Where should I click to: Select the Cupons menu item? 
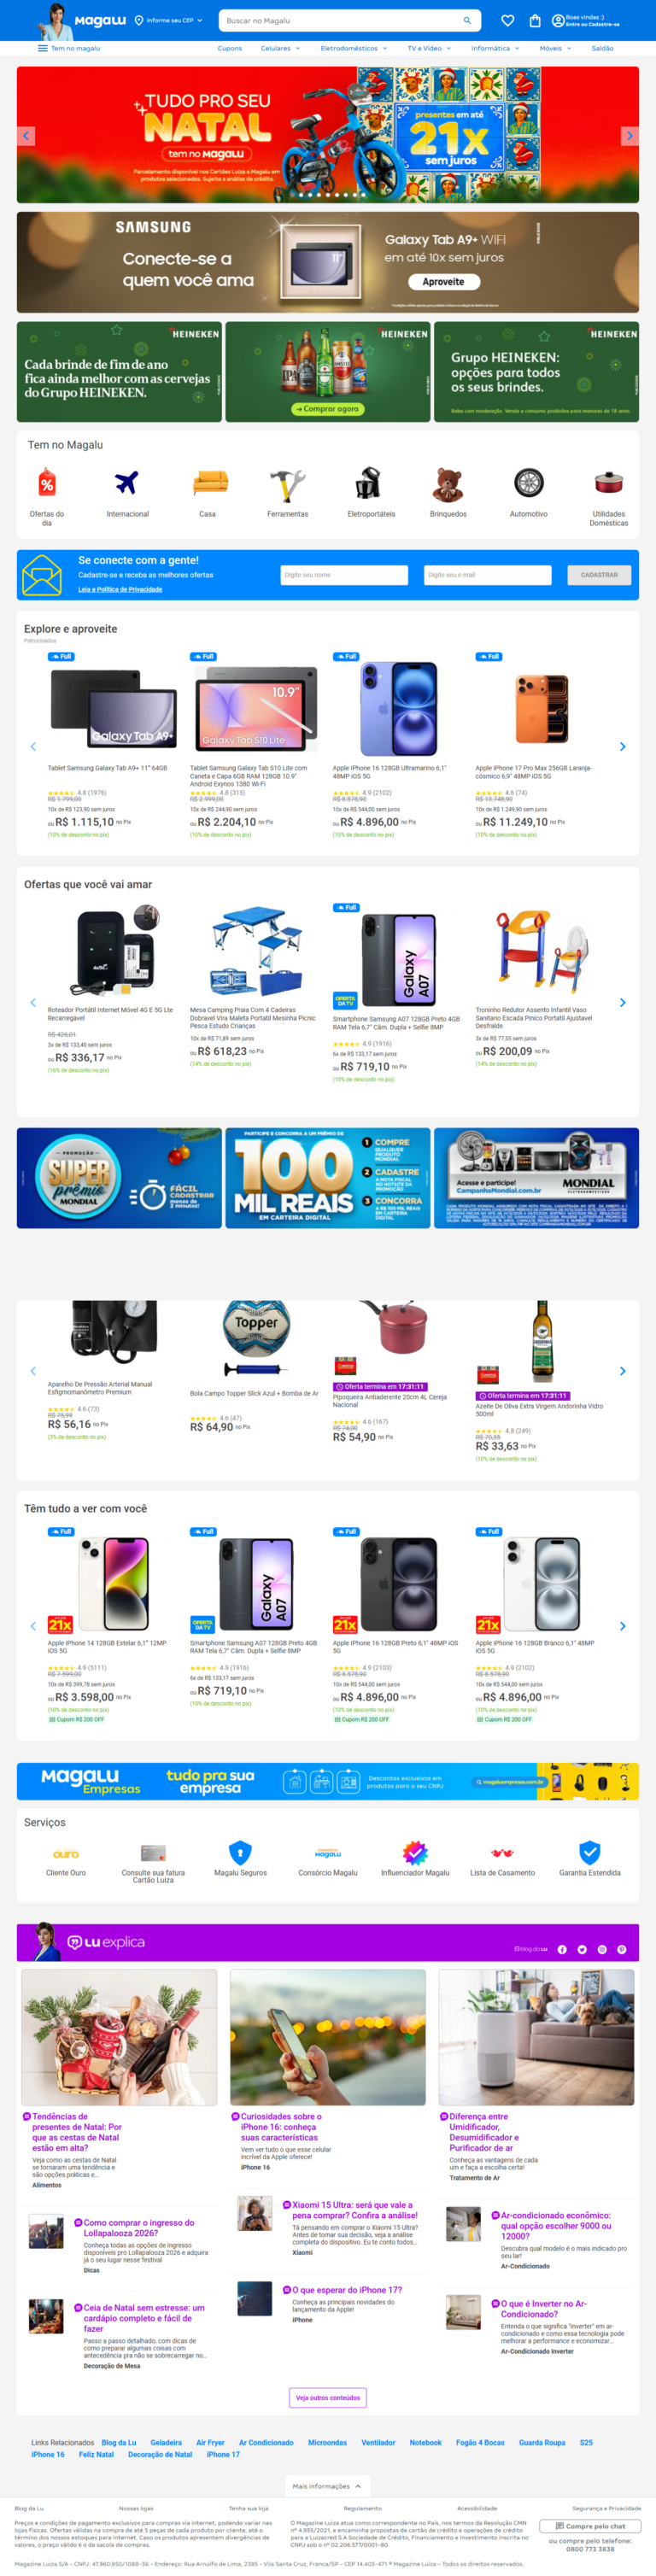coord(230,48)
